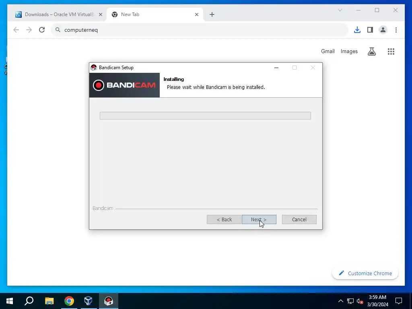Image resolution: width=412 pixels, height=309 pixels.
Task: Open Chrome from the taskbar
Action: (x=69, y=301)
